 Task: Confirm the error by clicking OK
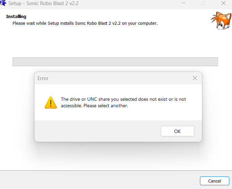coord(177,131)
